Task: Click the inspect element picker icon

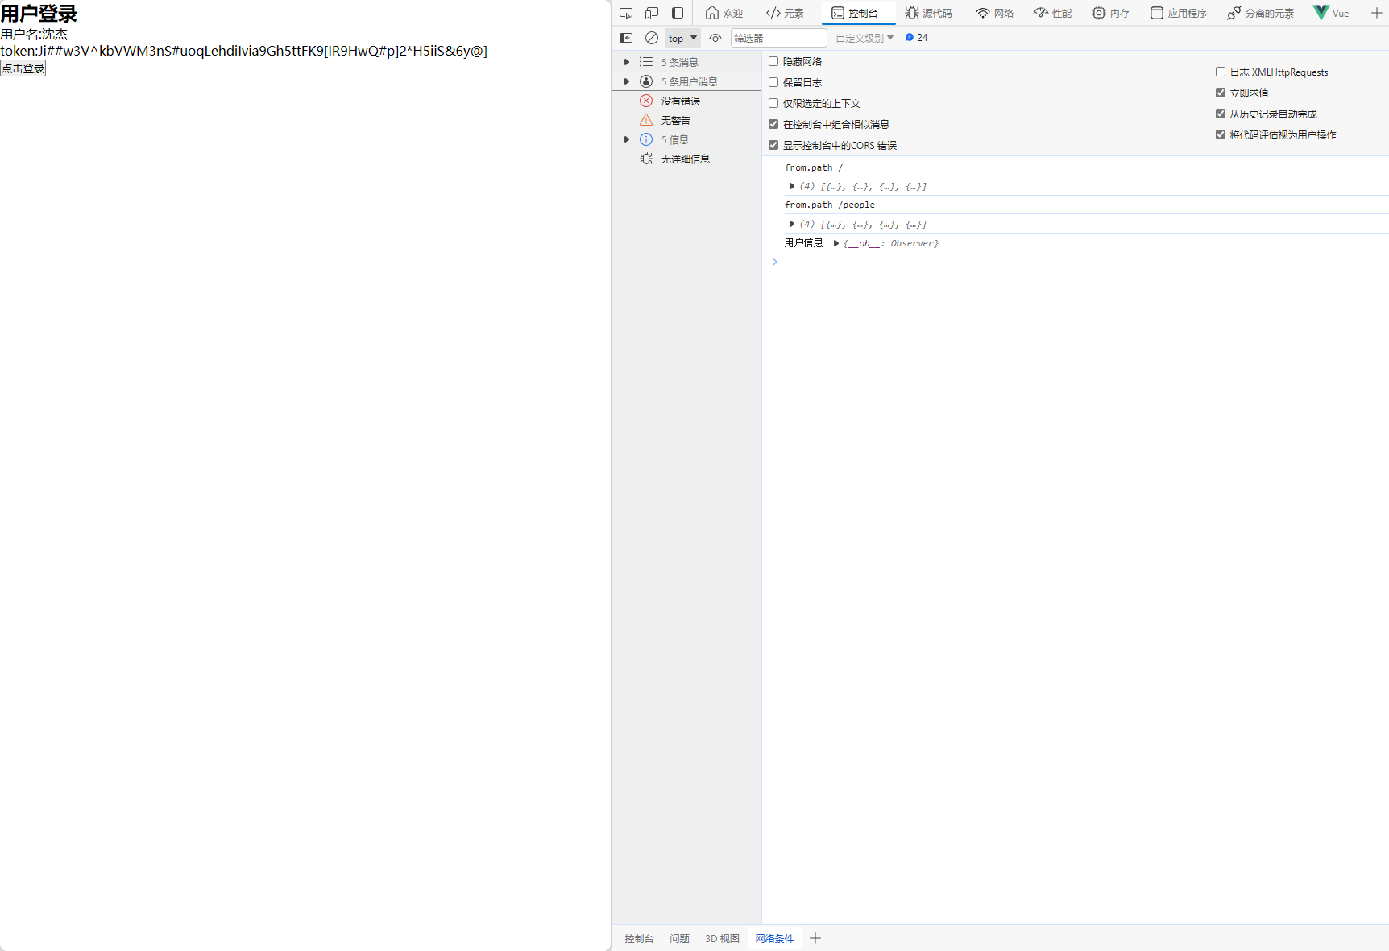Action: (626, 13)
